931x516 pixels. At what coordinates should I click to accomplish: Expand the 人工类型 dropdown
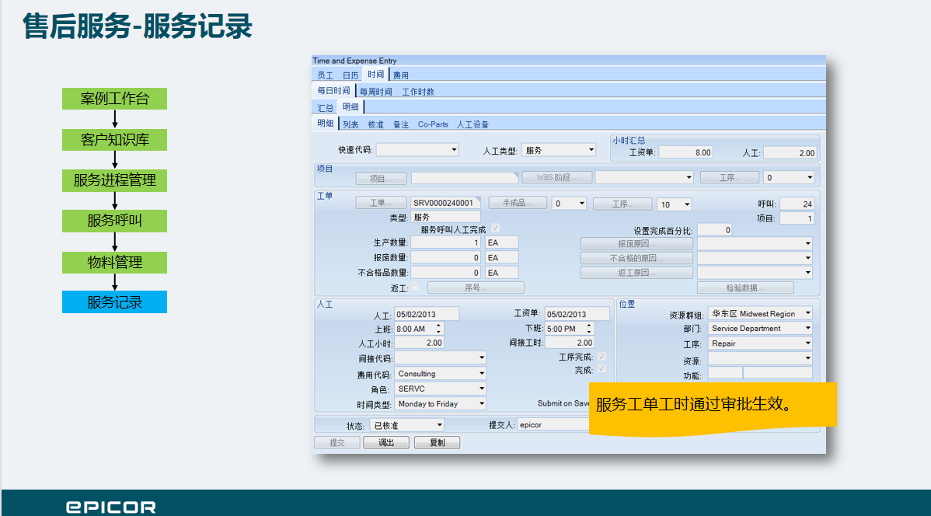pos(591,150)
